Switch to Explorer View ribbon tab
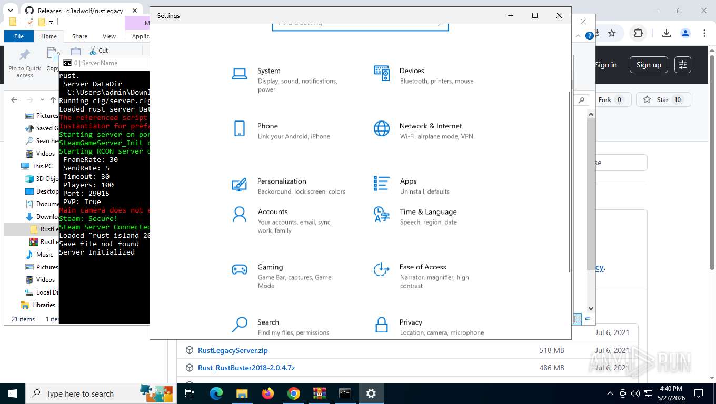716x404 pixels. (x=109, y=36)
